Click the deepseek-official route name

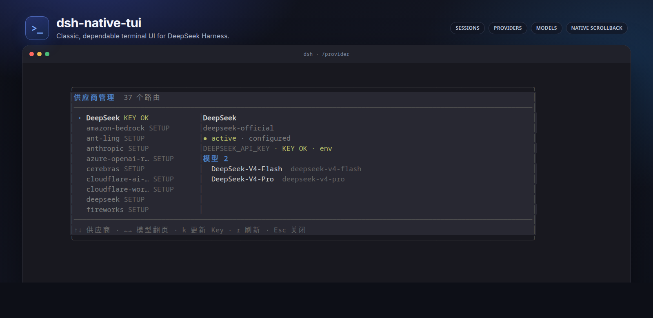click(238, 128)
